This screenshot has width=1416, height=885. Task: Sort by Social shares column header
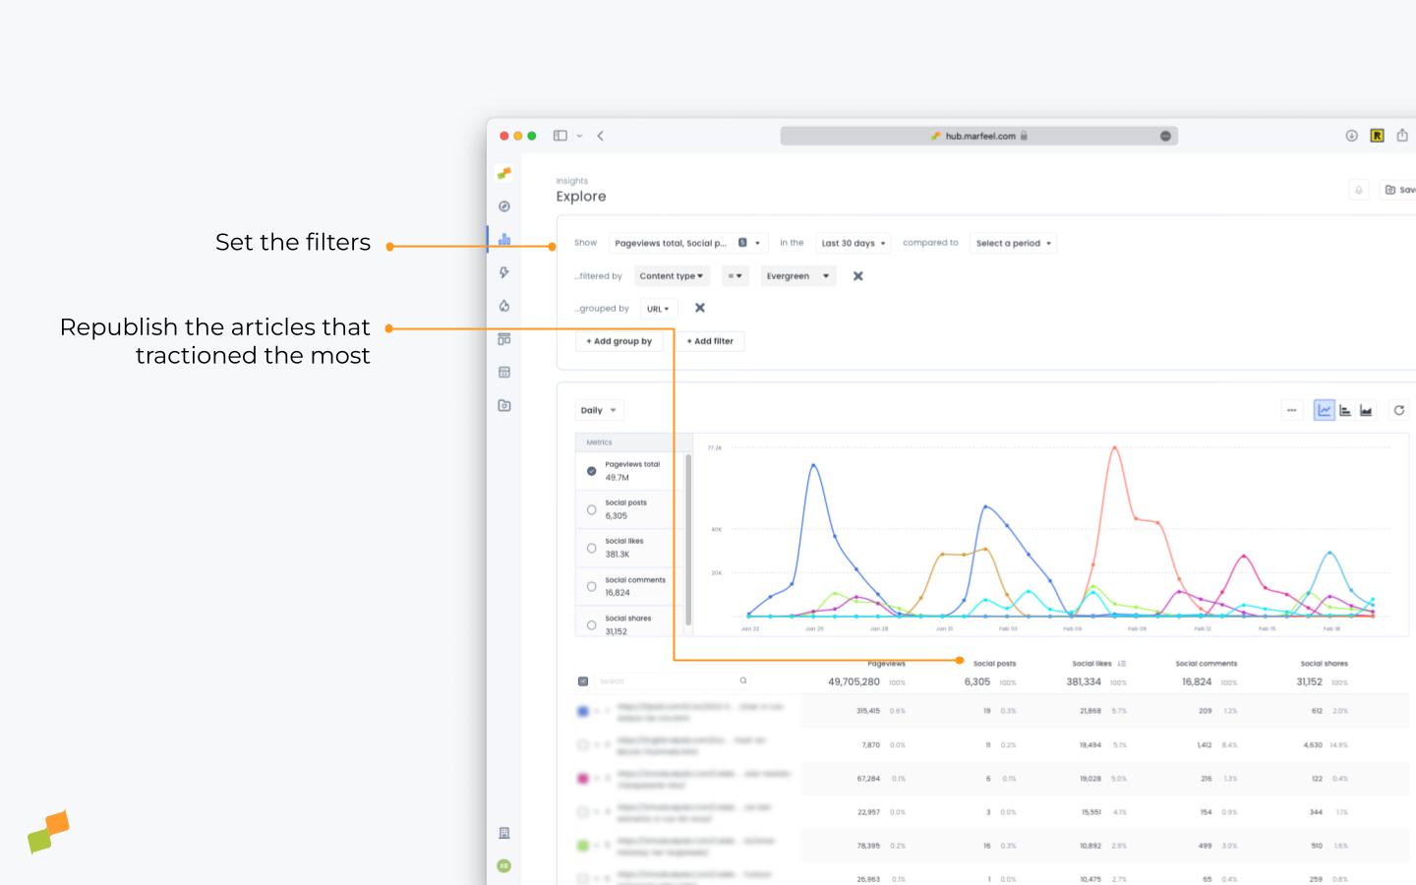click(1324, 664)
